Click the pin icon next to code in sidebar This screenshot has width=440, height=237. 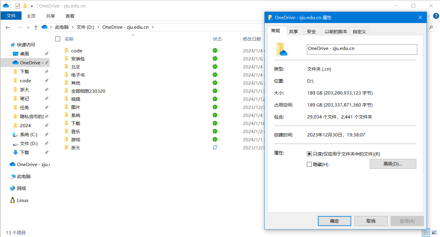point(47,80)
